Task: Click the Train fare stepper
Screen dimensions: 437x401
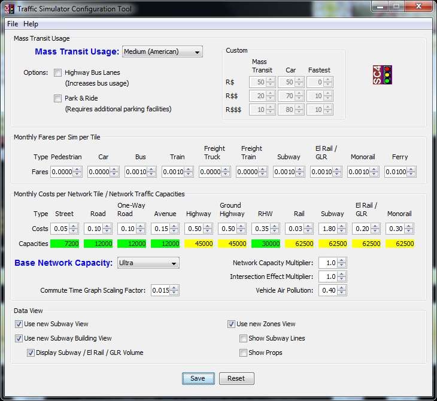Action: tap(188, 172)
